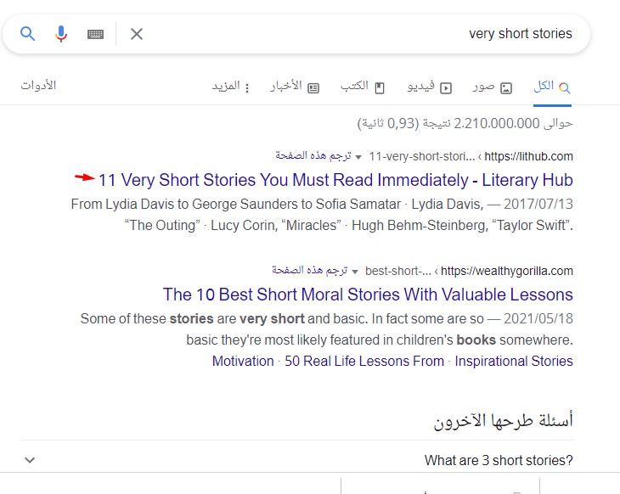Click into the search box text

pyautogui.click(x=521, y=34)
